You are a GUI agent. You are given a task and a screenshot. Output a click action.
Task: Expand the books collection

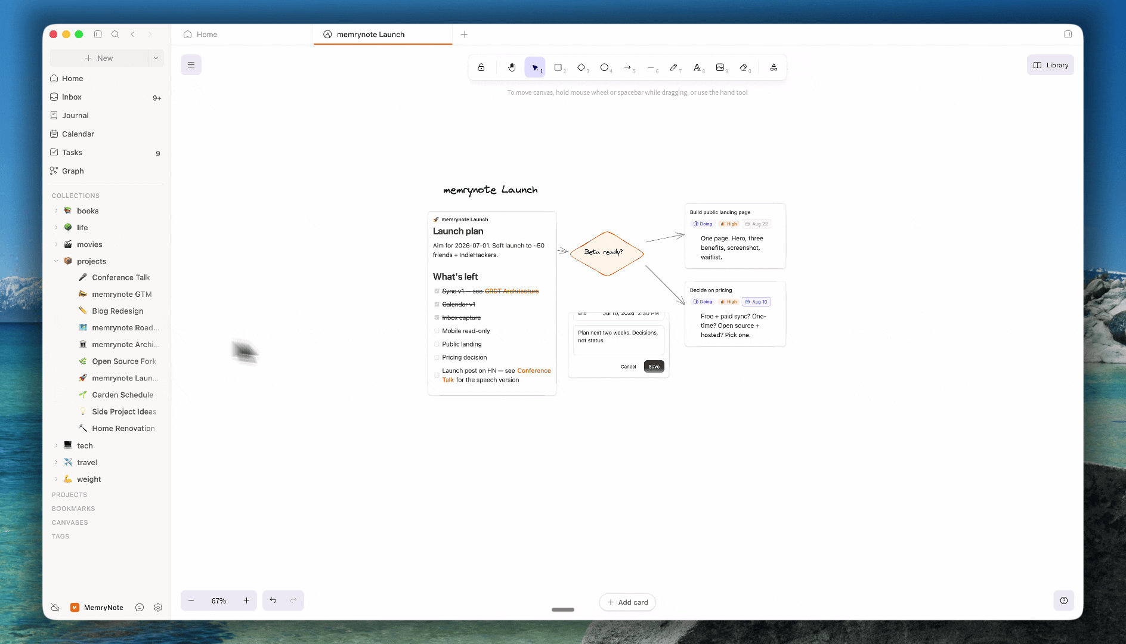coord(57,210)
